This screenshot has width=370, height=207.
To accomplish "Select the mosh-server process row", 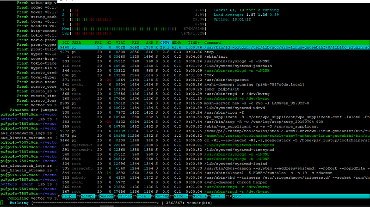I will 214,103.
